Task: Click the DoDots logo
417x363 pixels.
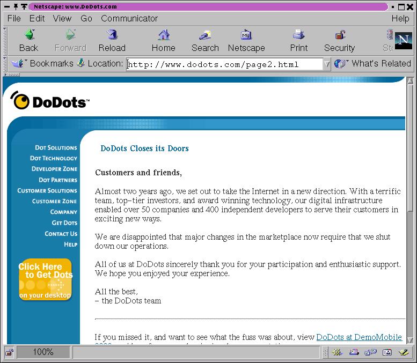Action: coord(50,101)
